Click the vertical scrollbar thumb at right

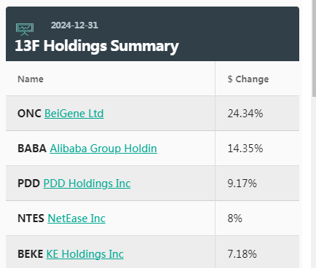314,49
